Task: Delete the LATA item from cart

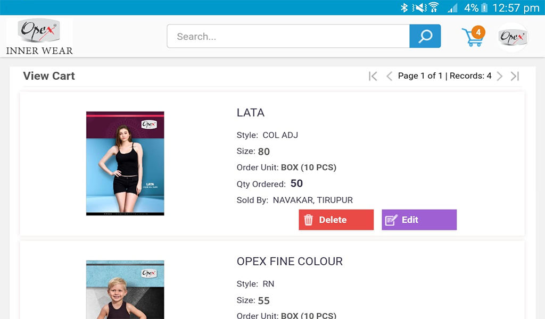Action: click(x=336, y=220)
